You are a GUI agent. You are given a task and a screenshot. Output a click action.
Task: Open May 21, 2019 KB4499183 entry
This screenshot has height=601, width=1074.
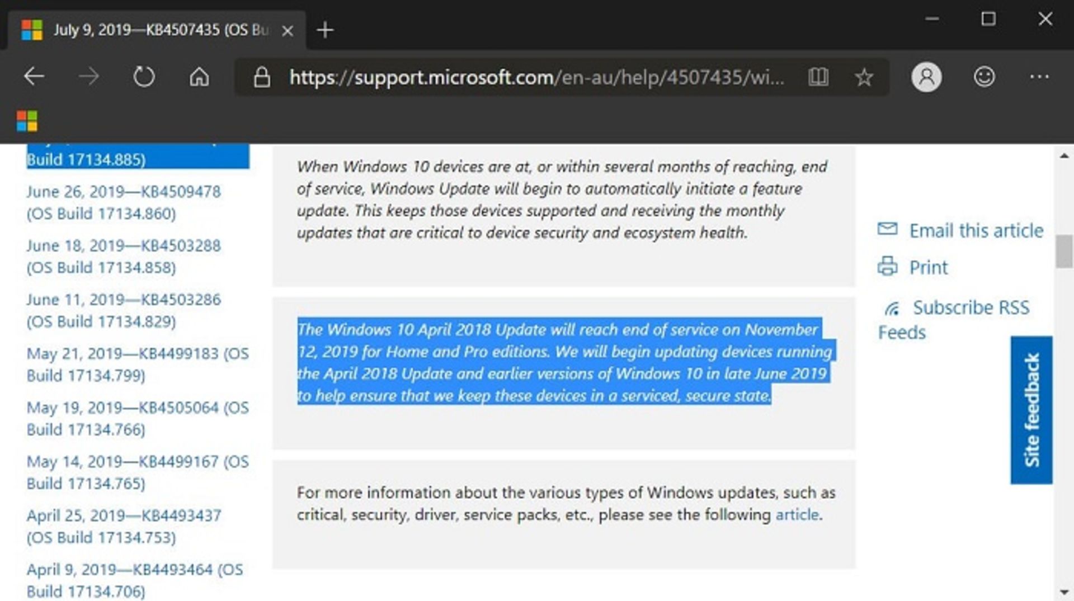pyautogui.click(x=138, y=365)
